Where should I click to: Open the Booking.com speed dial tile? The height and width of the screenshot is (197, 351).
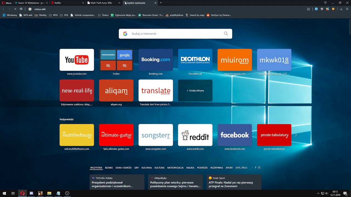coord(156,60)
